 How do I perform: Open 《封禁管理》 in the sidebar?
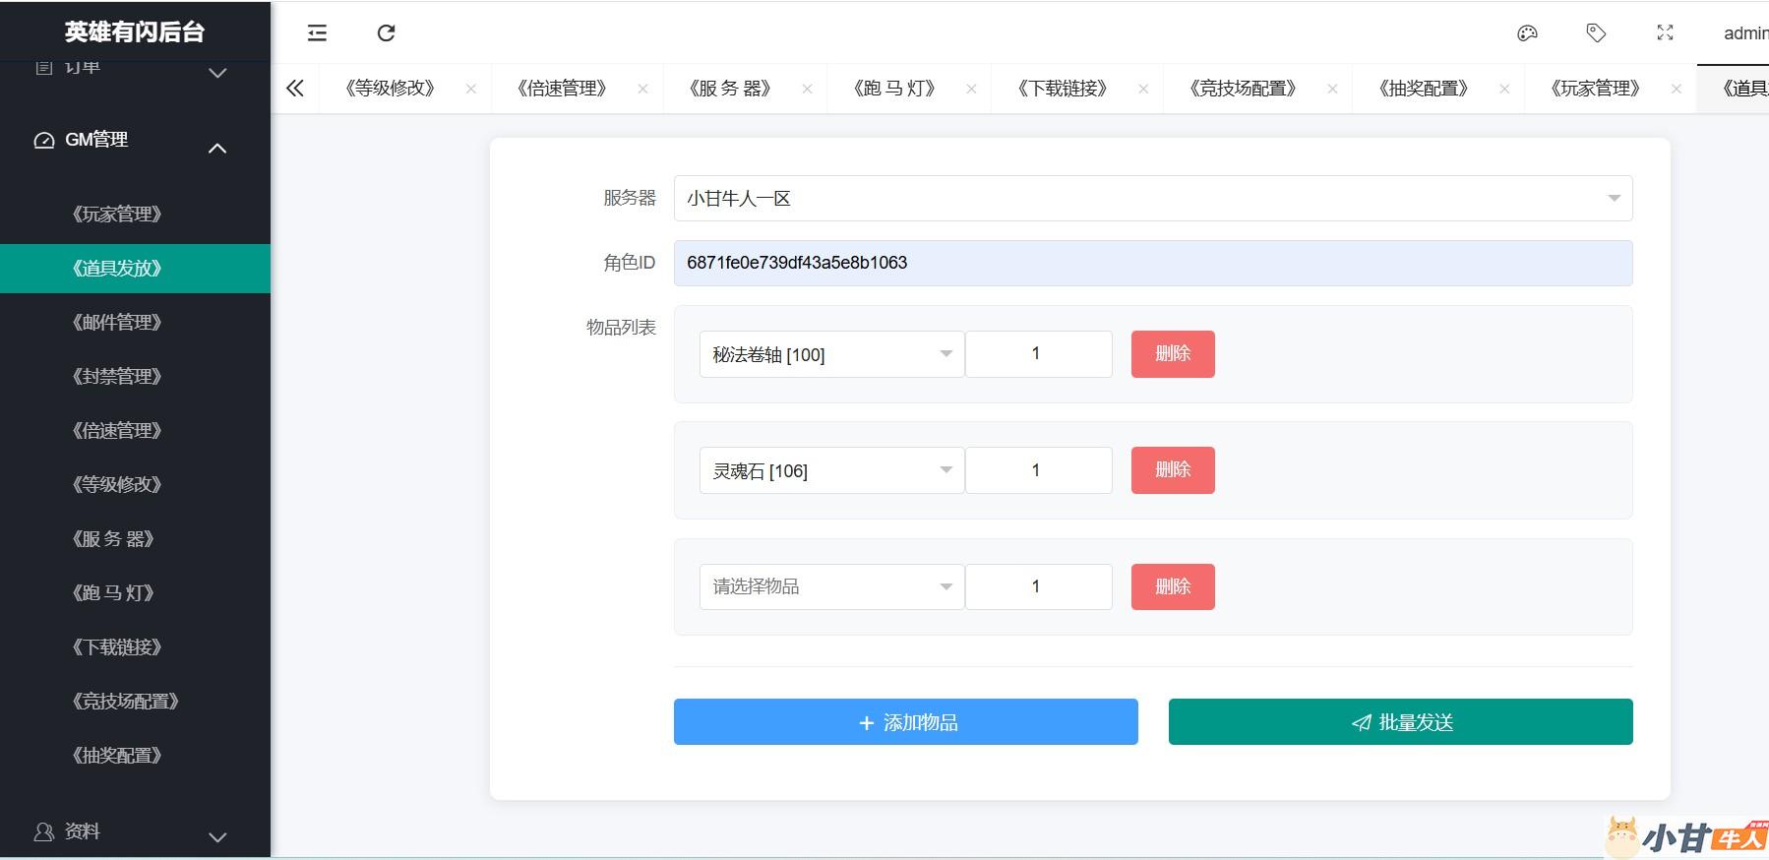click(117, 377)
